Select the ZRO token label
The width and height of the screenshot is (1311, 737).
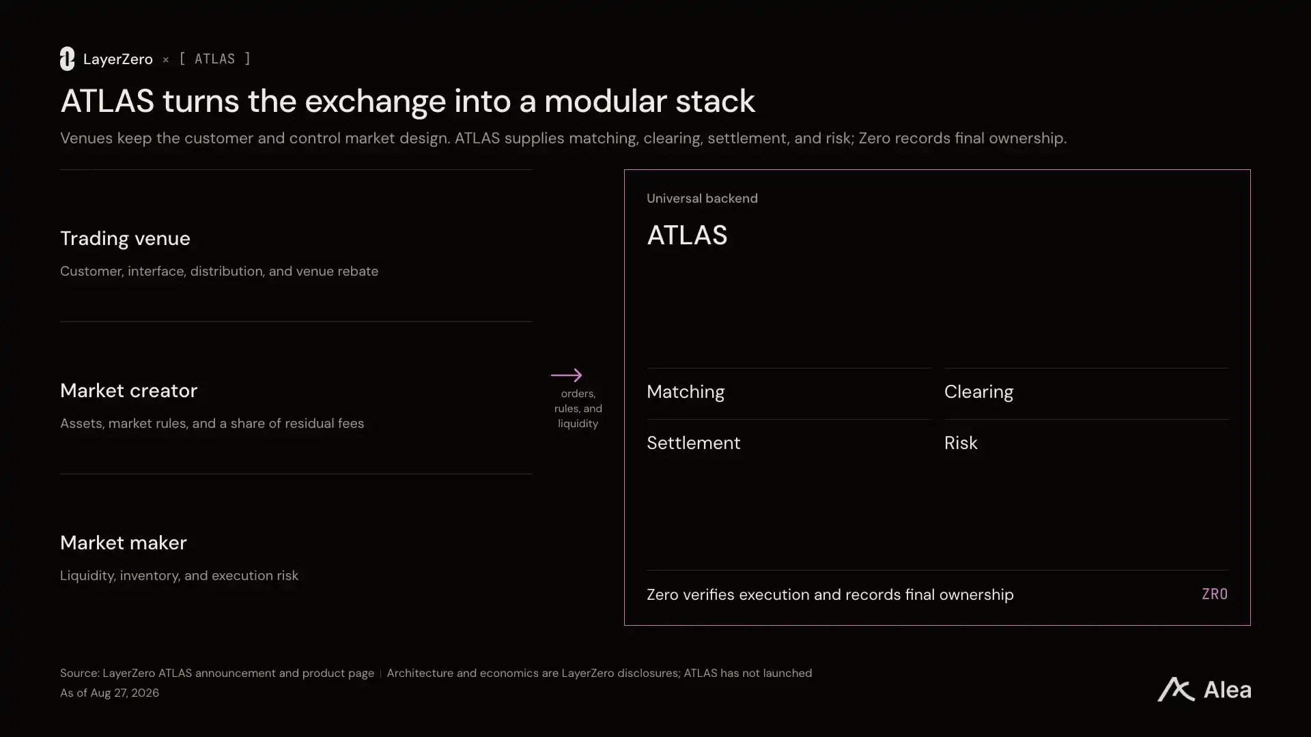pyautogui.click(x=1215, y=594)
